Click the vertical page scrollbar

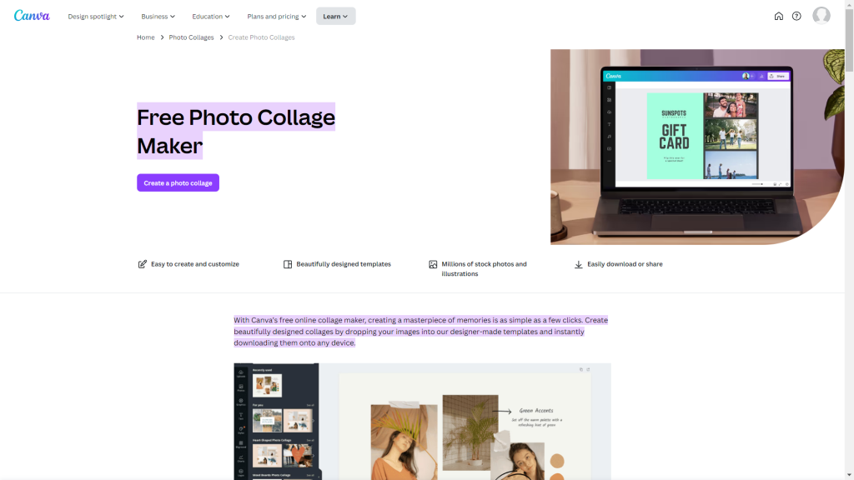click(849, 240)
